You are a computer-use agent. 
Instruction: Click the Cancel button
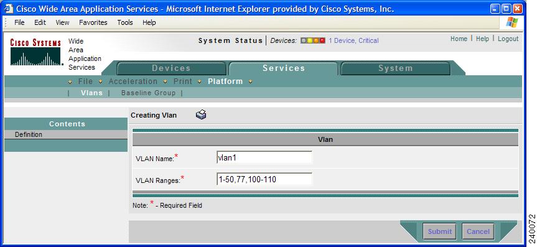point(478,231)
